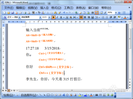This screenshot has width=133, height=99.
Task: Click Increase Indent
Action: 115,17
